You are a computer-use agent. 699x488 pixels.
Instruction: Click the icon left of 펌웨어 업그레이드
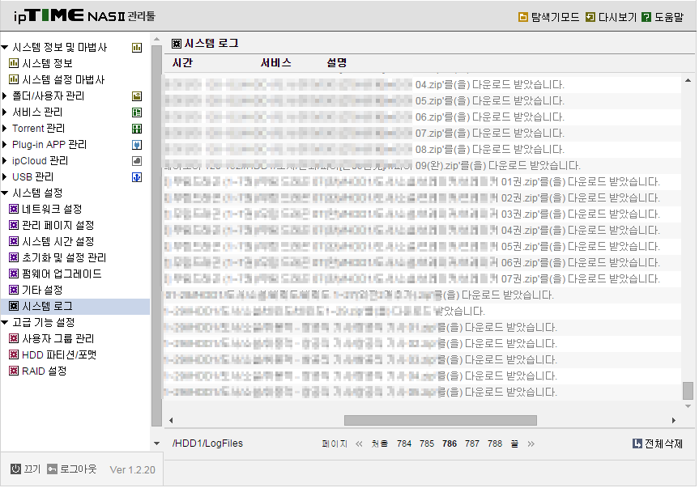14,274
